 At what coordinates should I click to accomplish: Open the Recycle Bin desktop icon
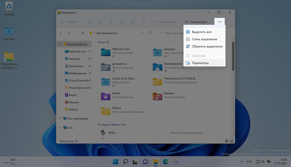point(9,9)
